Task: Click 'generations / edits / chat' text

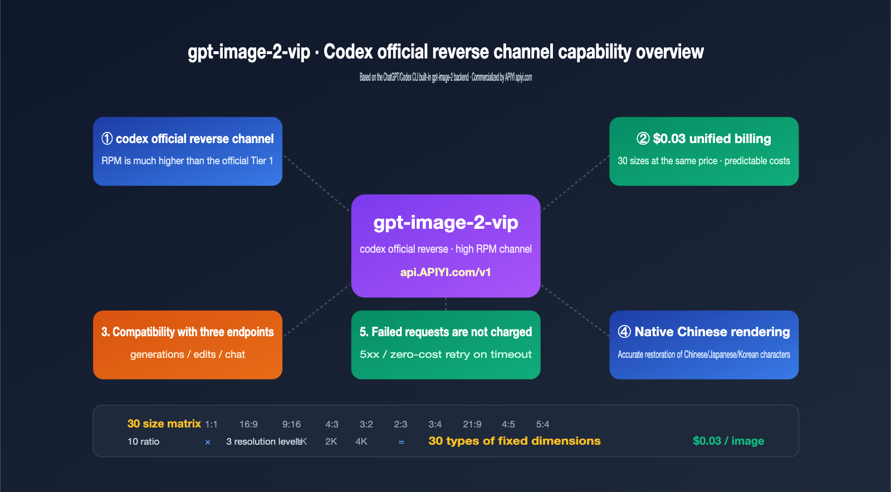Action: click(x=188, y=355)
